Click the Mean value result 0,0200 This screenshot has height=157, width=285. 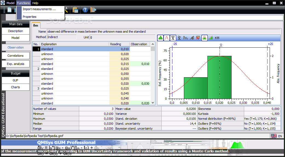(179, 109)
